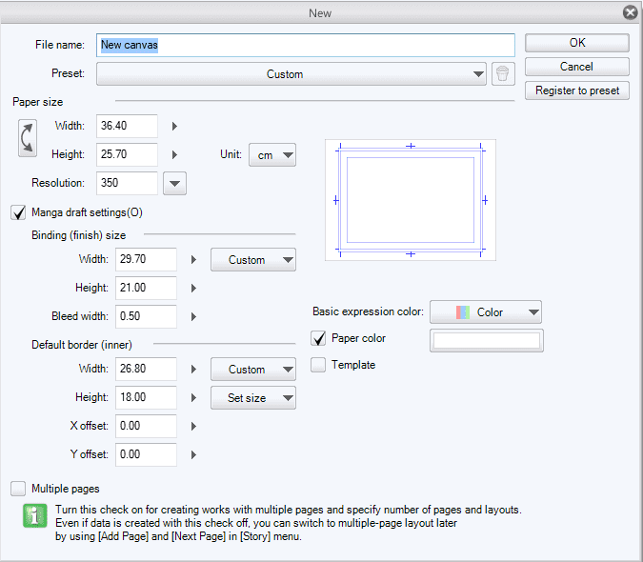The image size is (643, 562).
Task: Click the arrow beside X offset
Action: point(193,426)
